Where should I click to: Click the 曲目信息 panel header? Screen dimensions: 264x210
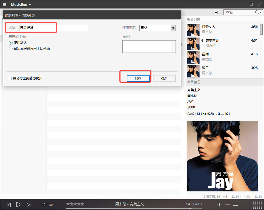click(225, 82)
